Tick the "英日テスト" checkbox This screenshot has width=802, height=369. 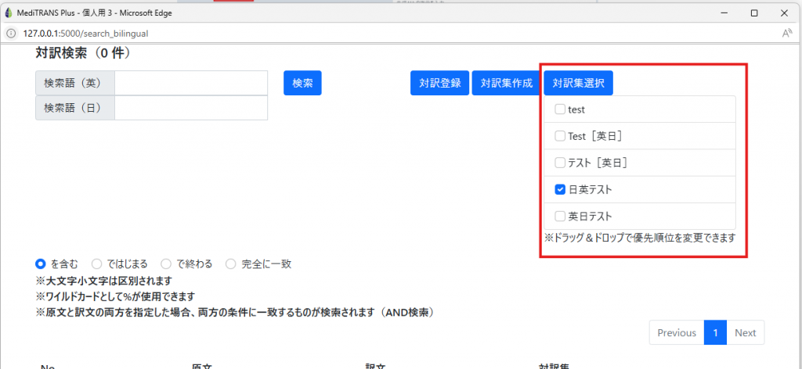pyautogui.click(x=560, y=216)
